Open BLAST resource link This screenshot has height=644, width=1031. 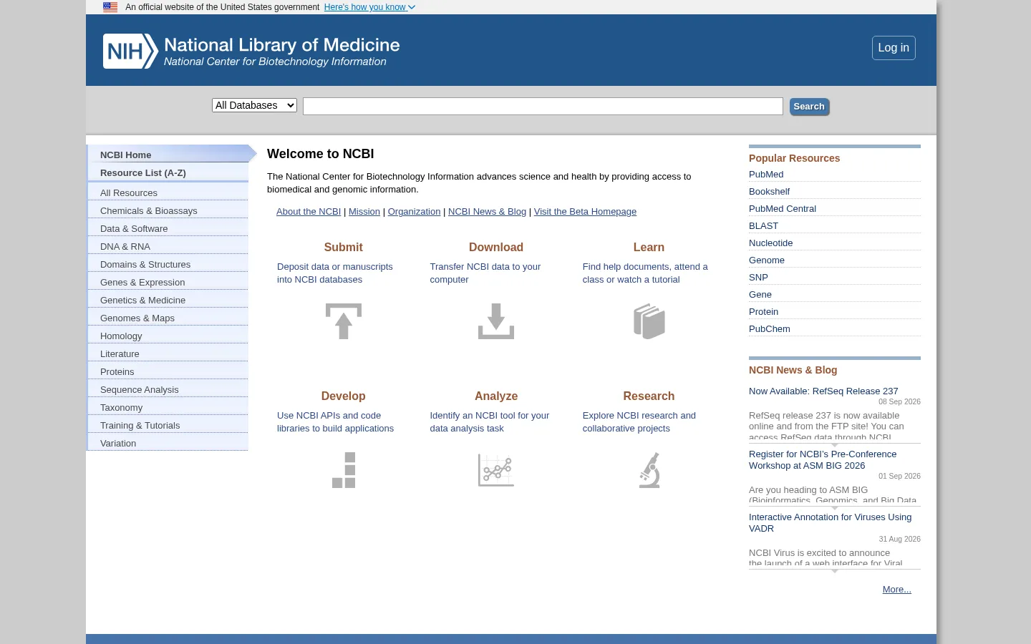pos(763,225)
